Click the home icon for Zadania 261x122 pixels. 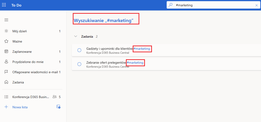[x=6, y=82]
